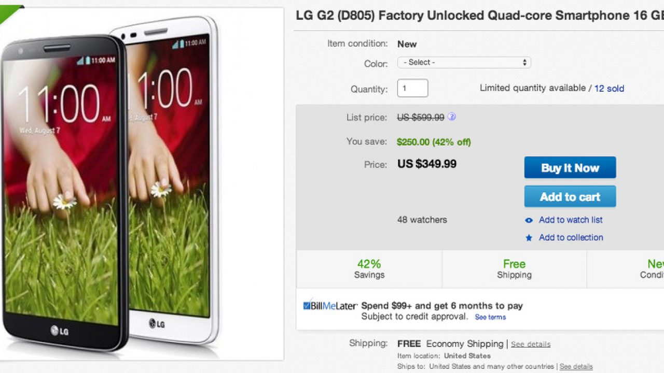Click the star icon beside the collection link

pos(529,238)
